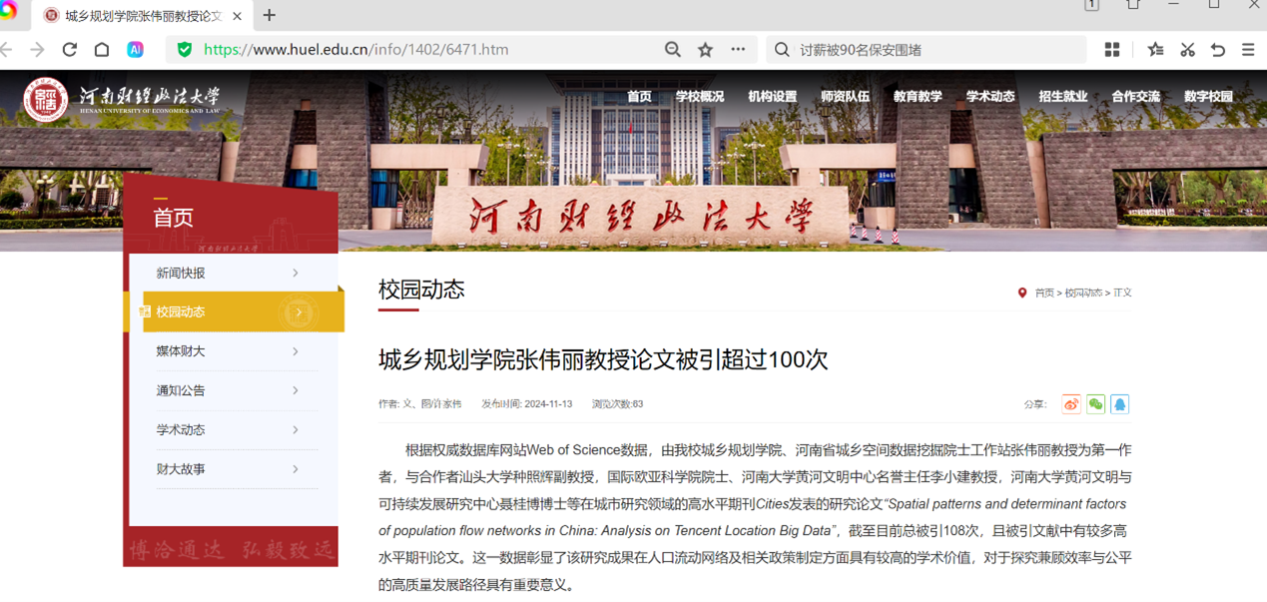Screen dimensions: 1267x602
Task: Share the article via WeChat icon
Action: pyautogui.click(x=1095, y=404)
